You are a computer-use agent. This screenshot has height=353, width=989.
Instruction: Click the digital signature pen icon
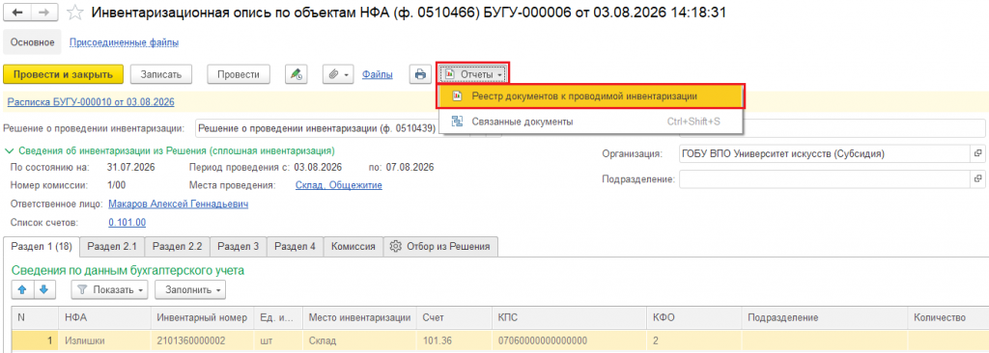296,74
